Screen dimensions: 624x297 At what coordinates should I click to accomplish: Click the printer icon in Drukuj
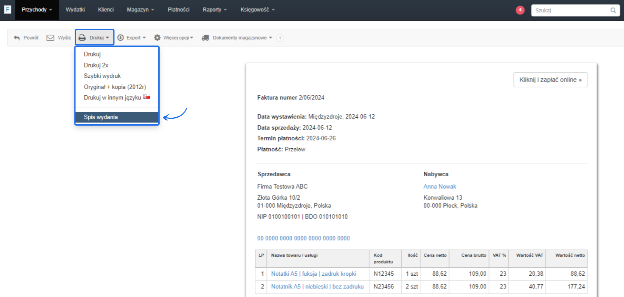click(x=82, y=38)
